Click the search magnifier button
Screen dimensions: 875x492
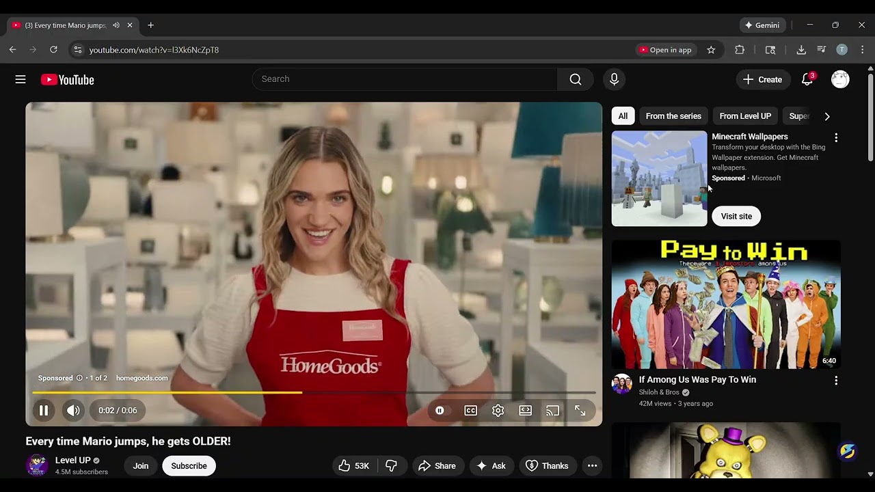[x=576, y=79]
